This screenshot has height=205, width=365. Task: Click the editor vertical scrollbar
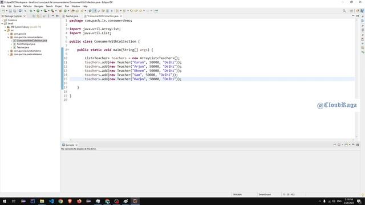[356, 79]
